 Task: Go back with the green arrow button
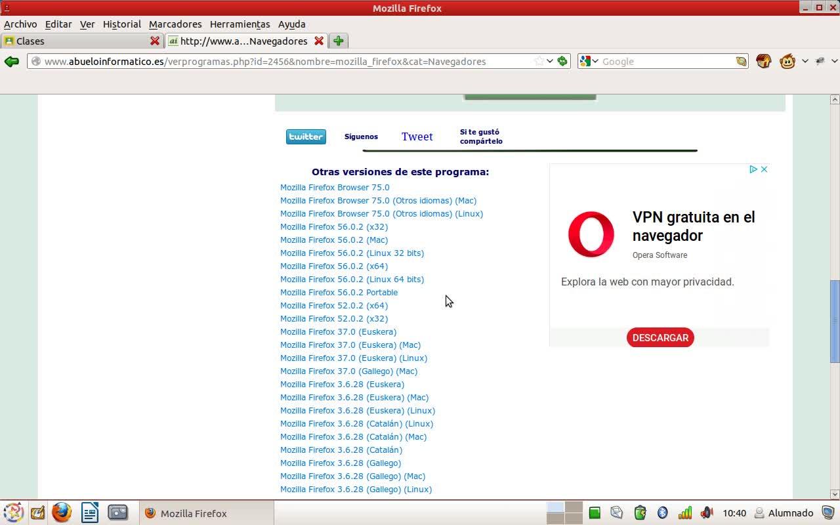pos(11,61)
